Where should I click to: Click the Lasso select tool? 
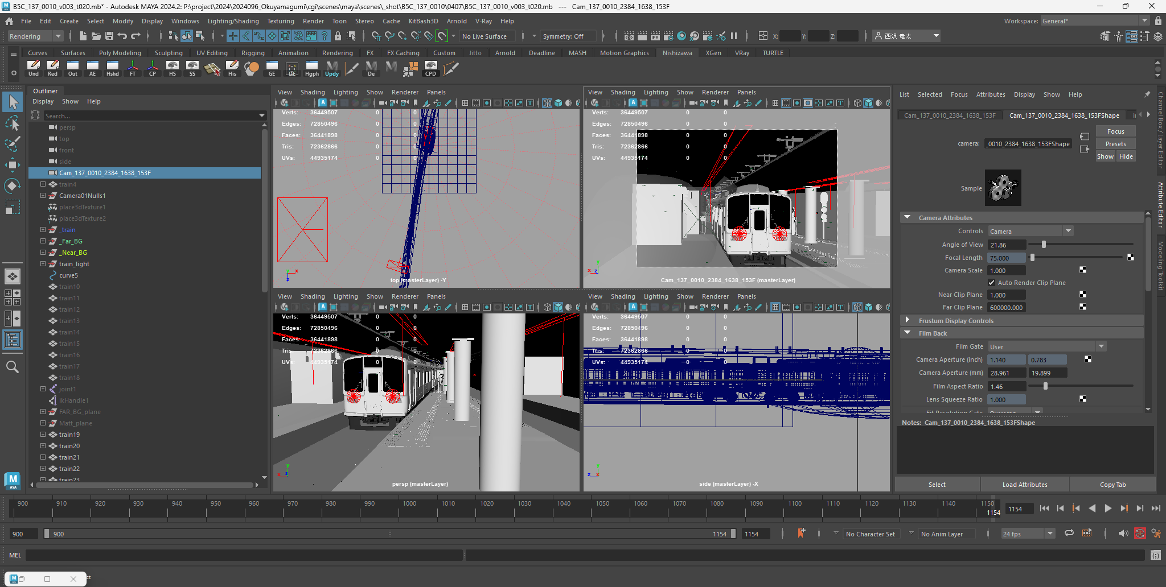(13, 123)
